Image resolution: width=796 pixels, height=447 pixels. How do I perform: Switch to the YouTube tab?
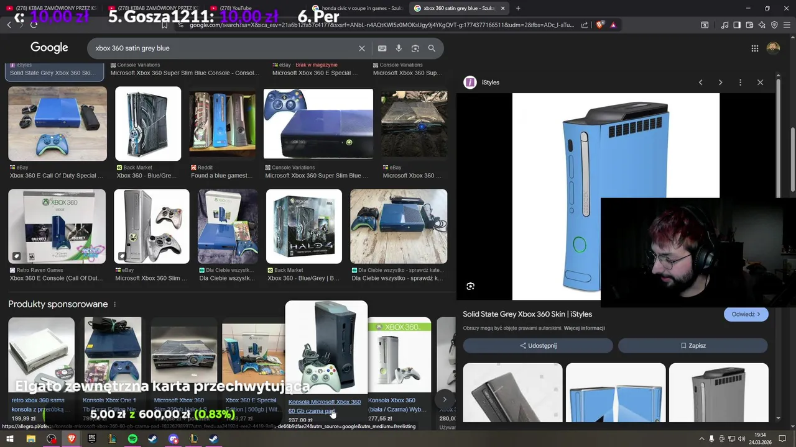pos(255,8)
